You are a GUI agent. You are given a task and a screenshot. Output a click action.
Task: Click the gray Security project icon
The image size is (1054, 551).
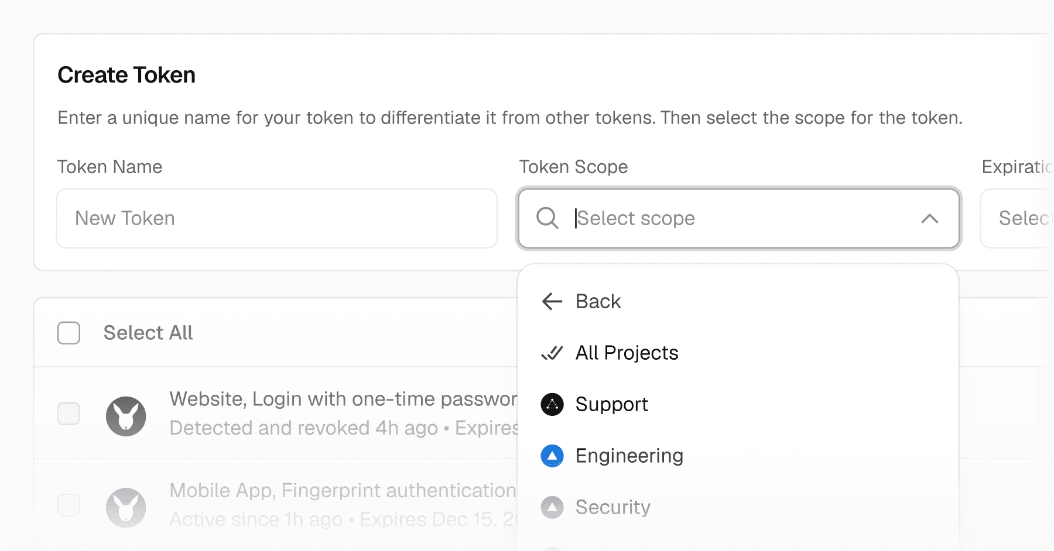552,507
